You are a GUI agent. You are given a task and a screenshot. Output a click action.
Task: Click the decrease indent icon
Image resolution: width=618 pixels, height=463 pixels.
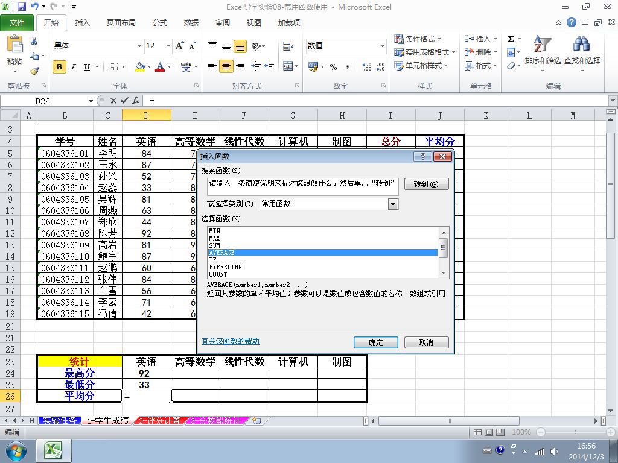point(256,66)
